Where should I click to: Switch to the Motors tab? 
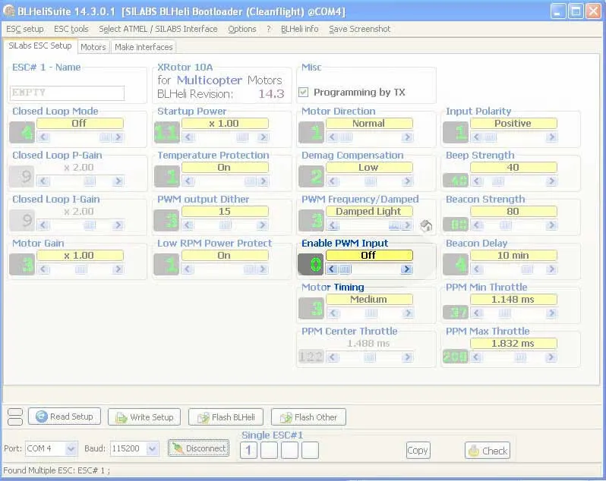93,47
